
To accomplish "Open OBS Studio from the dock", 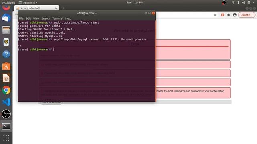I will [6, 114].
